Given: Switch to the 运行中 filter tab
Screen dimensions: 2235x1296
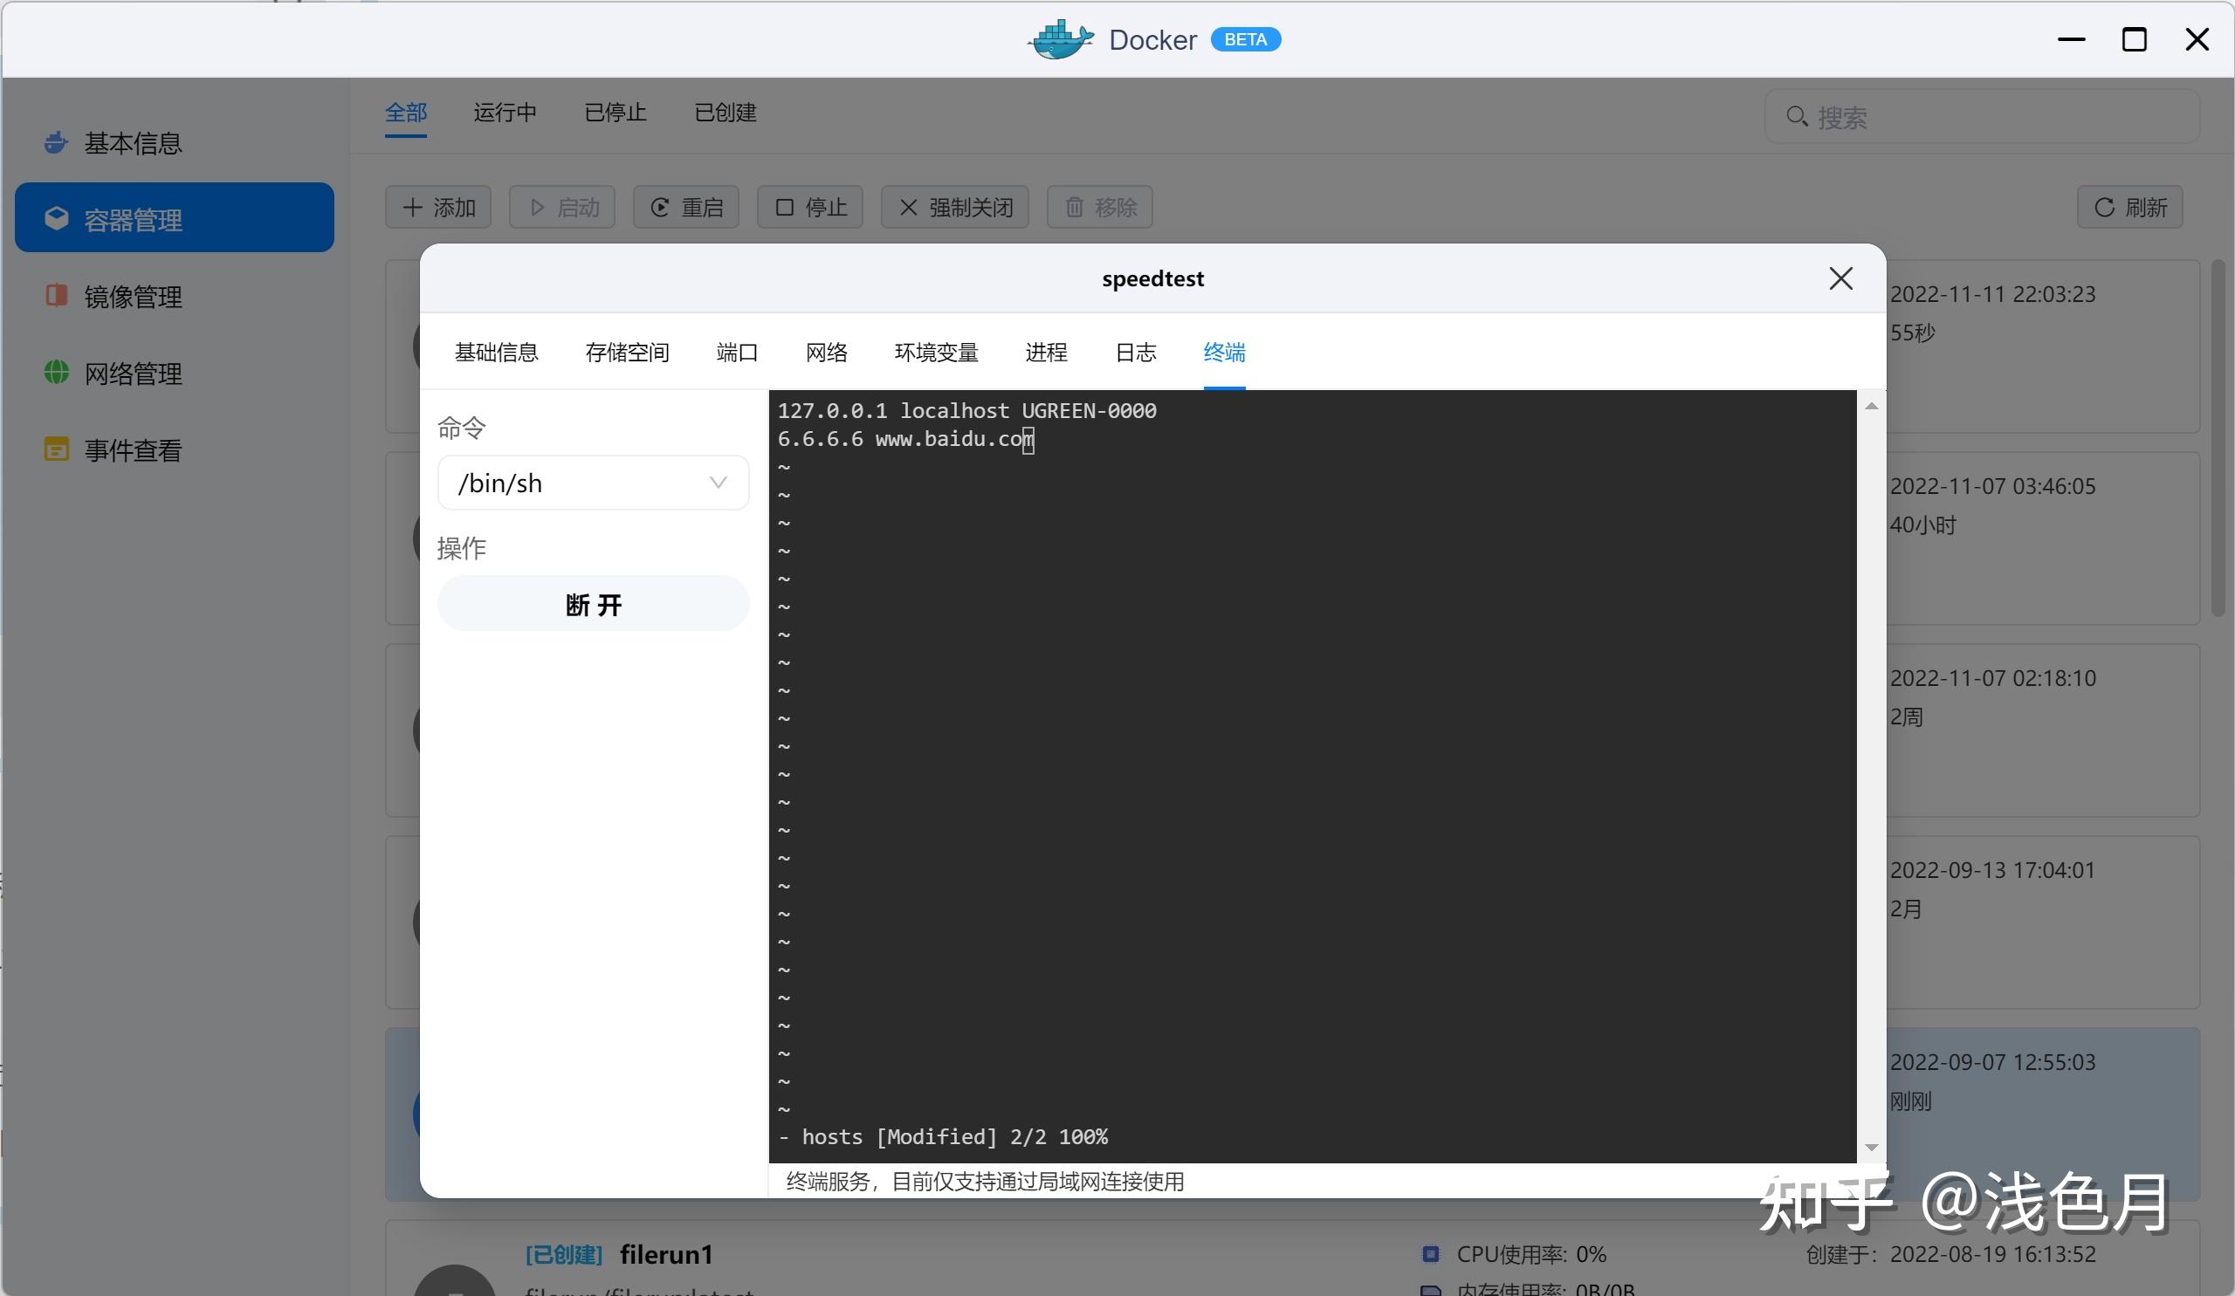Looking at the screenshot, I should coord(505,113).
